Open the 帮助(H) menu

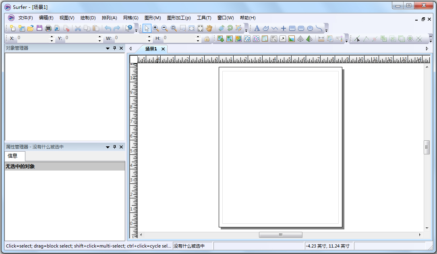tap(248, 18)
